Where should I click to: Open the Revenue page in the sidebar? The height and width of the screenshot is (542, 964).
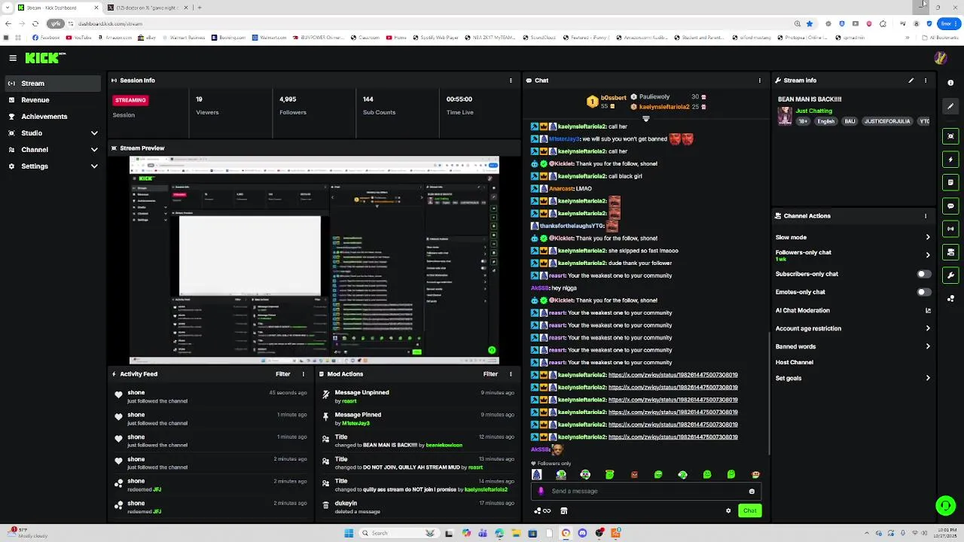click(51, 100)
